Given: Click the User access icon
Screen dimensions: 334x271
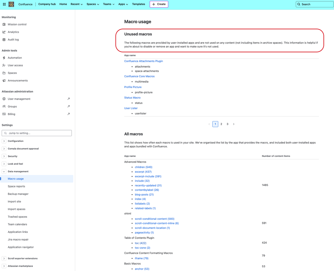Looking at the screenshot, I should (4, 65).
